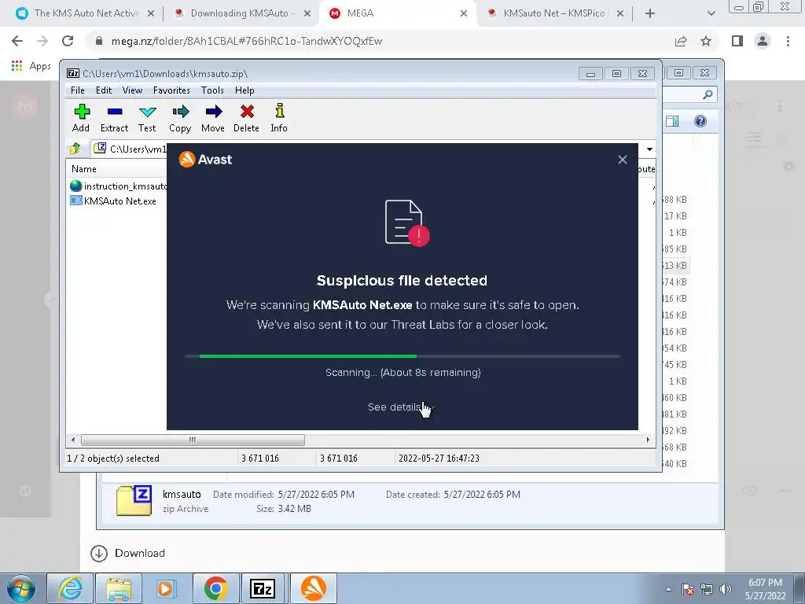Click the share page icon in Chrome
Image resolution: width=805 pixels, height=604 pixels.
pyautogui.click(x=681, y=41)
